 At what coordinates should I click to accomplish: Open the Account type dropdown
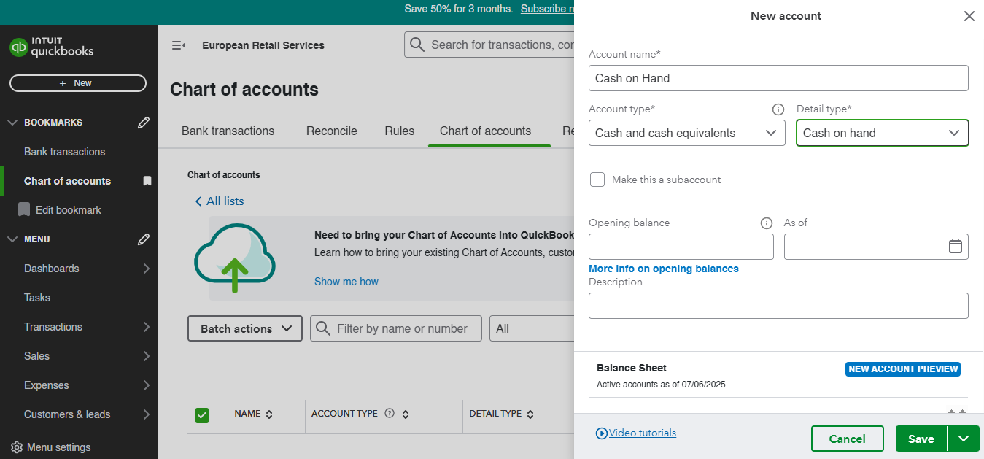pos(687,133)
